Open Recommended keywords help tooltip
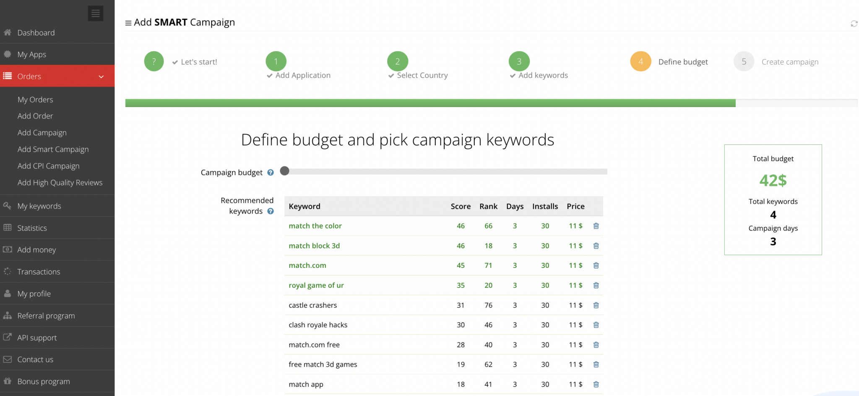This screenshot has width=859, height=396. (x=271, y=211)
